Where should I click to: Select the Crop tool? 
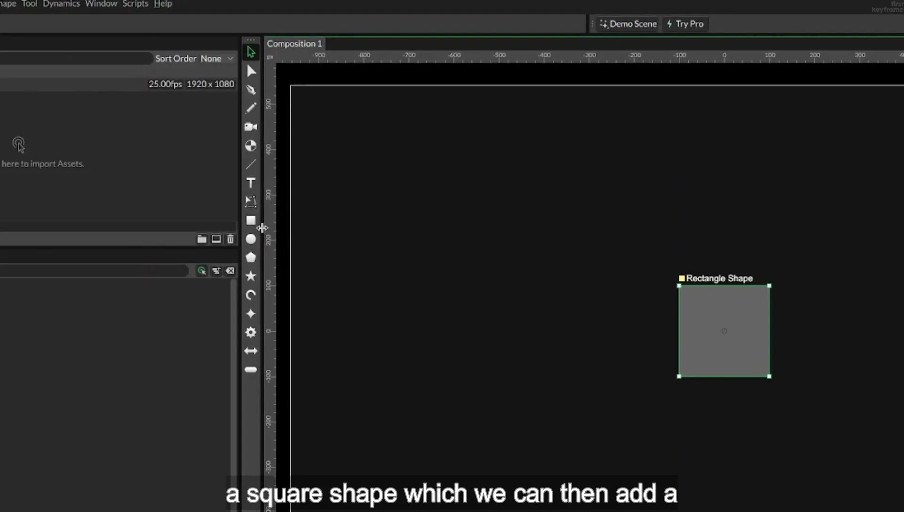[x=251, y=202]
